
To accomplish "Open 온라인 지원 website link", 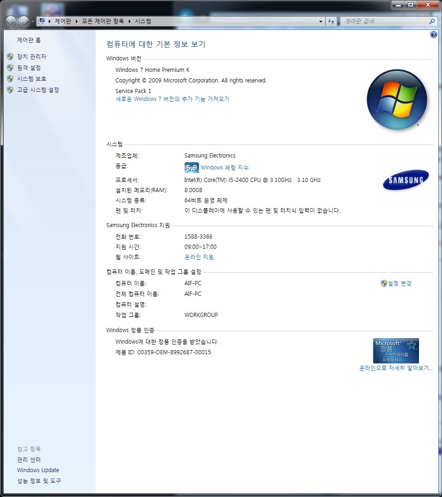I will (199, 257).
